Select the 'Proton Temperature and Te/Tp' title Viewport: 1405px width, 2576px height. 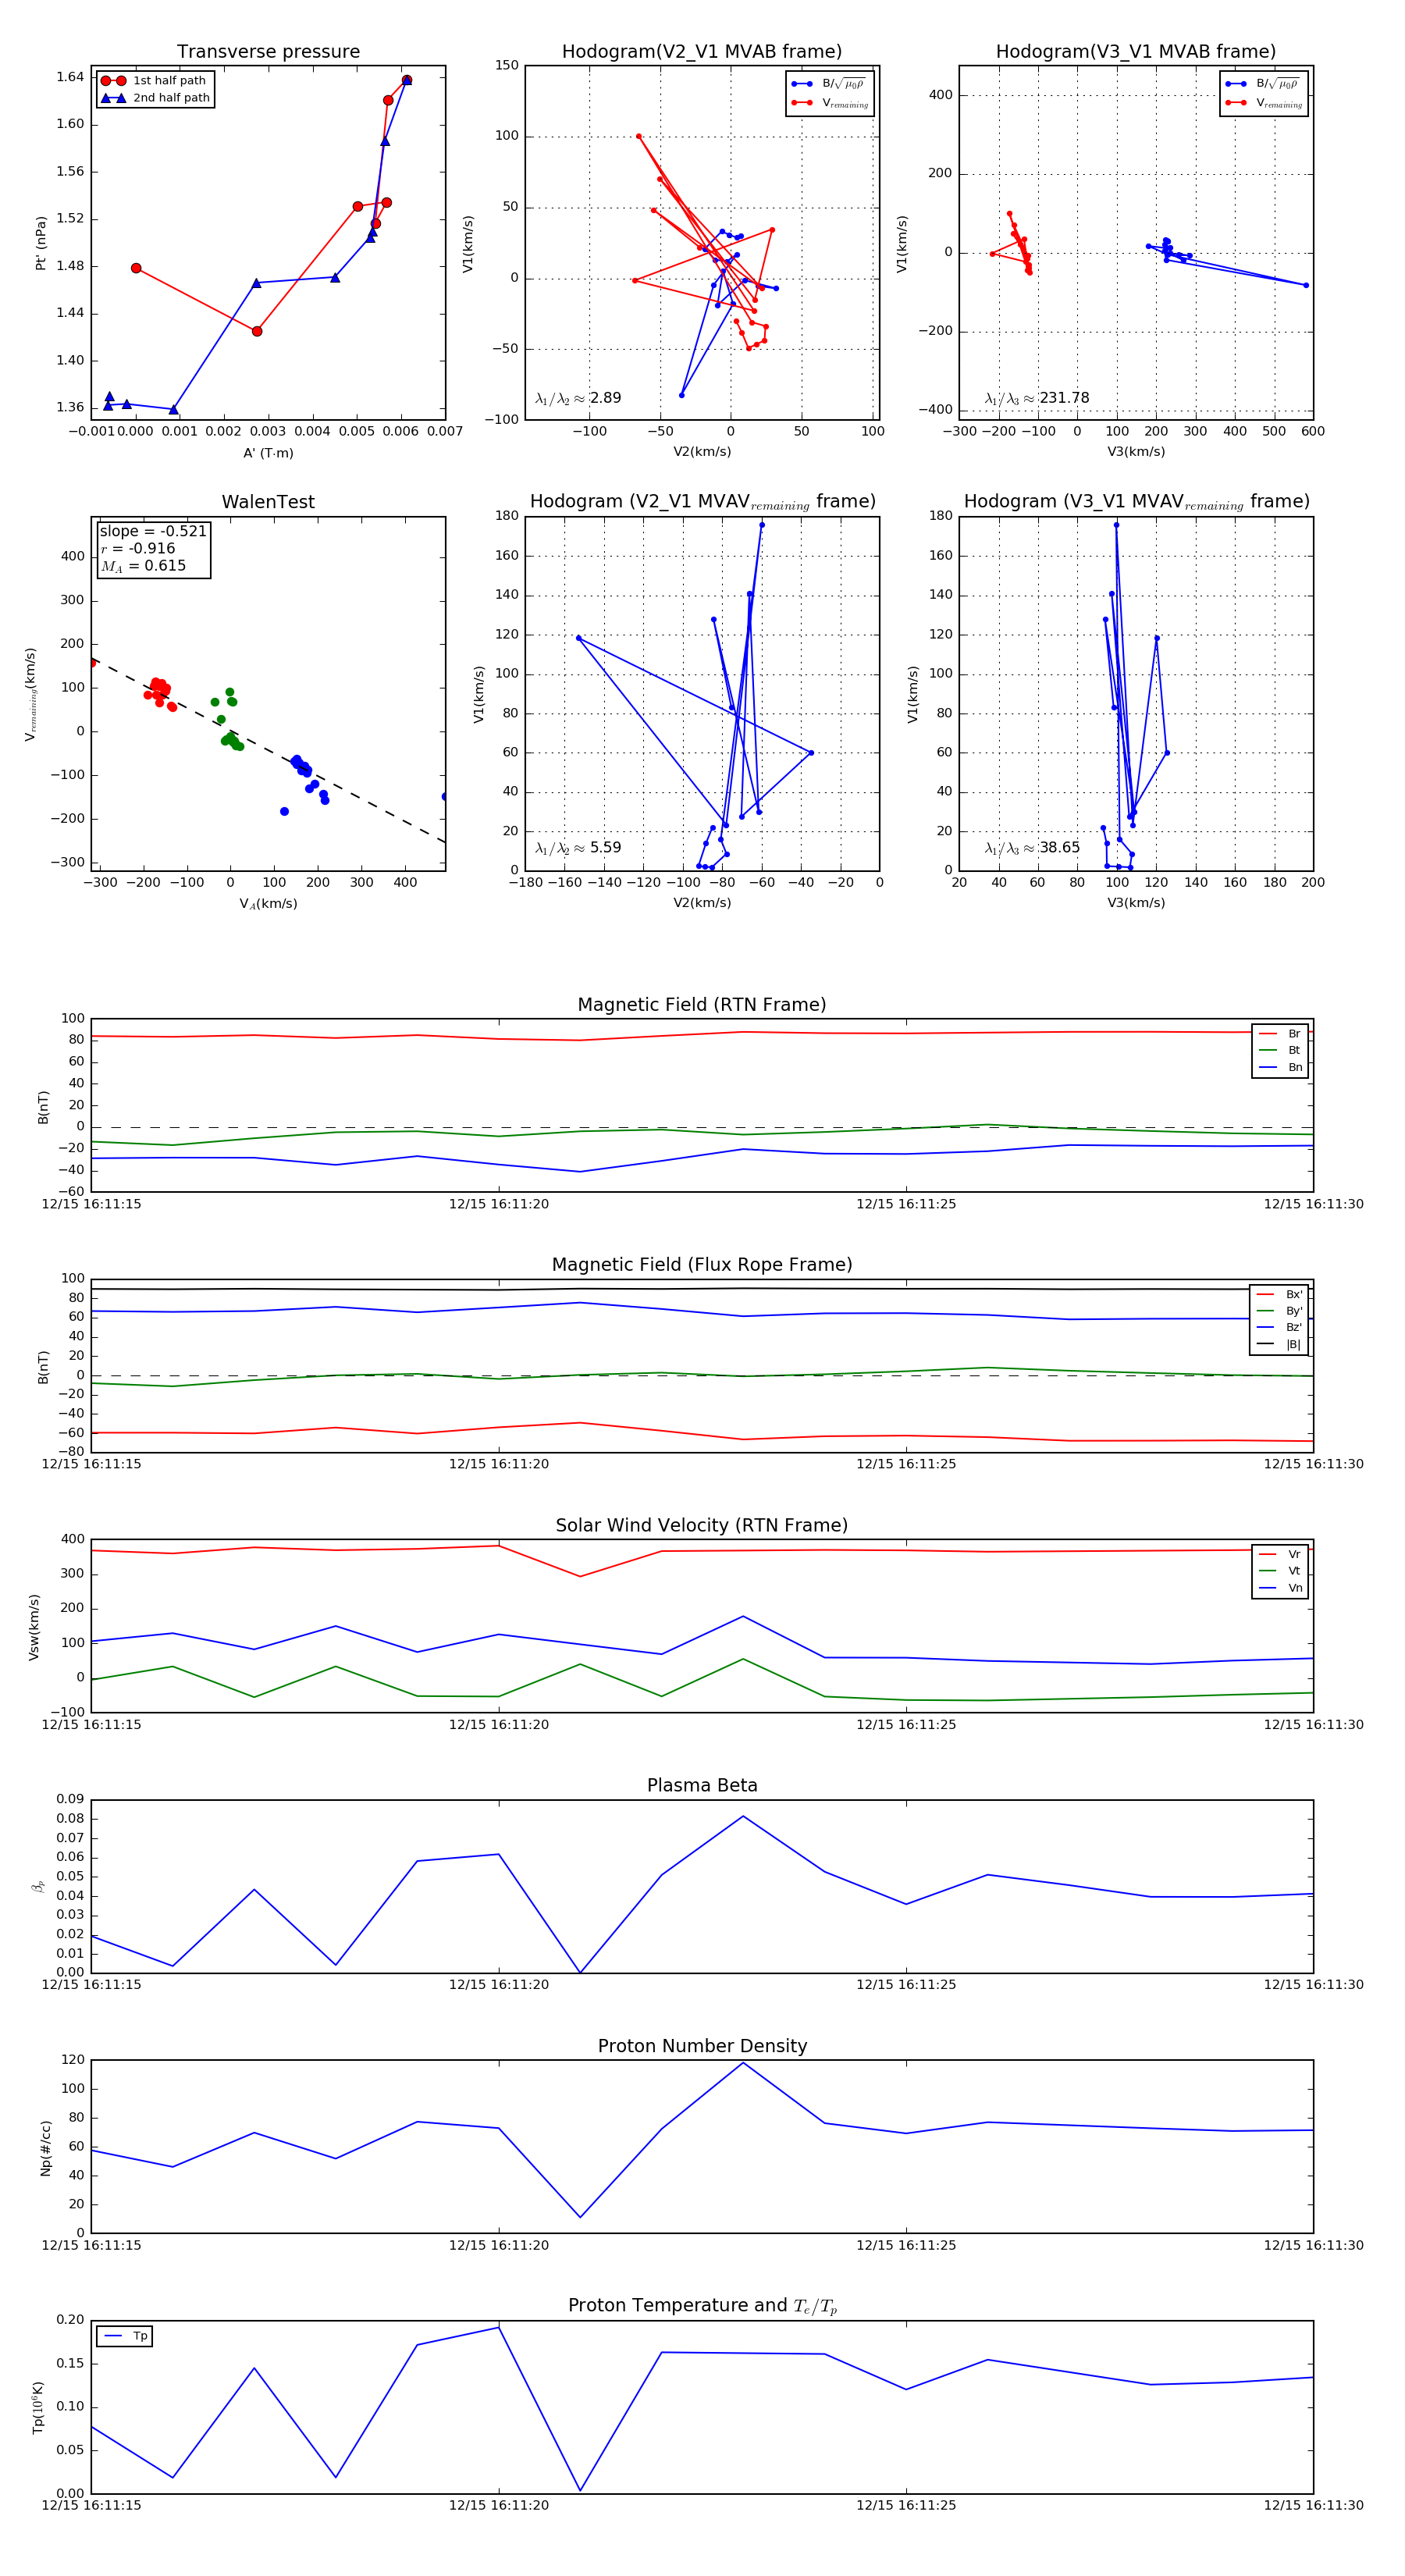(x=702, y=2306)
